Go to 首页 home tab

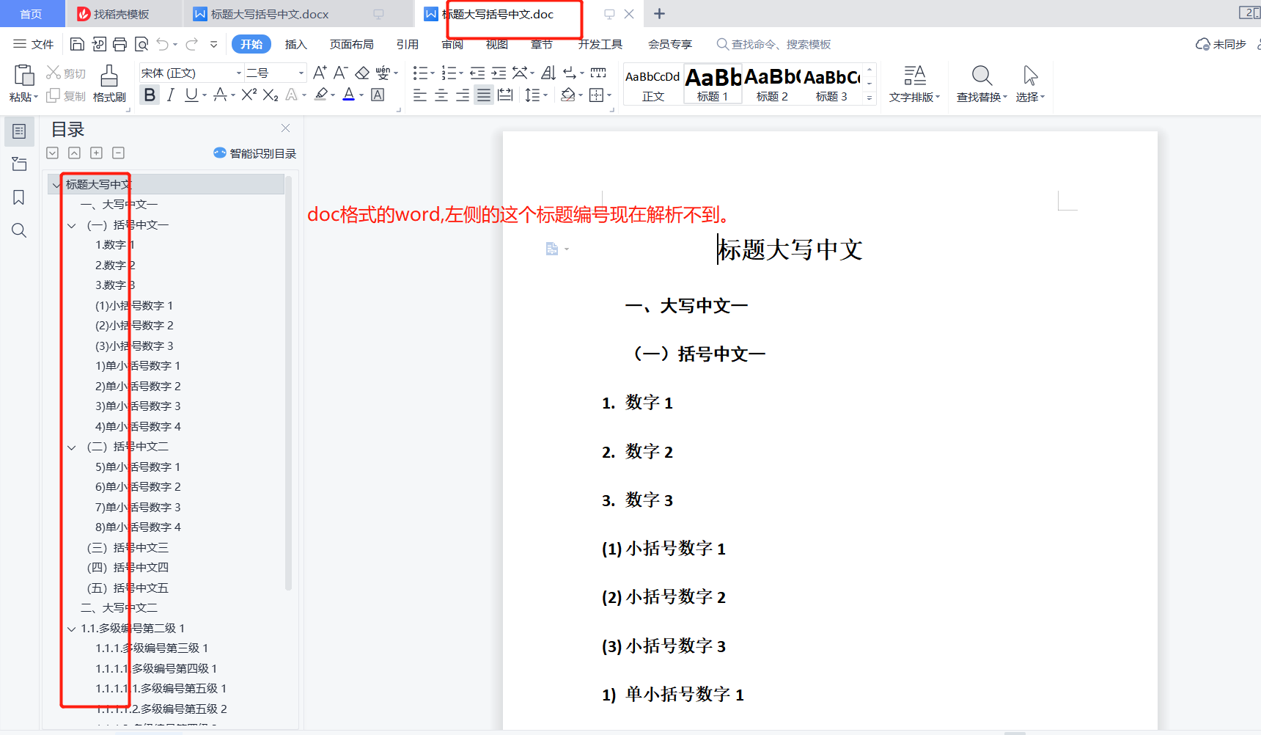coord(31,14)
